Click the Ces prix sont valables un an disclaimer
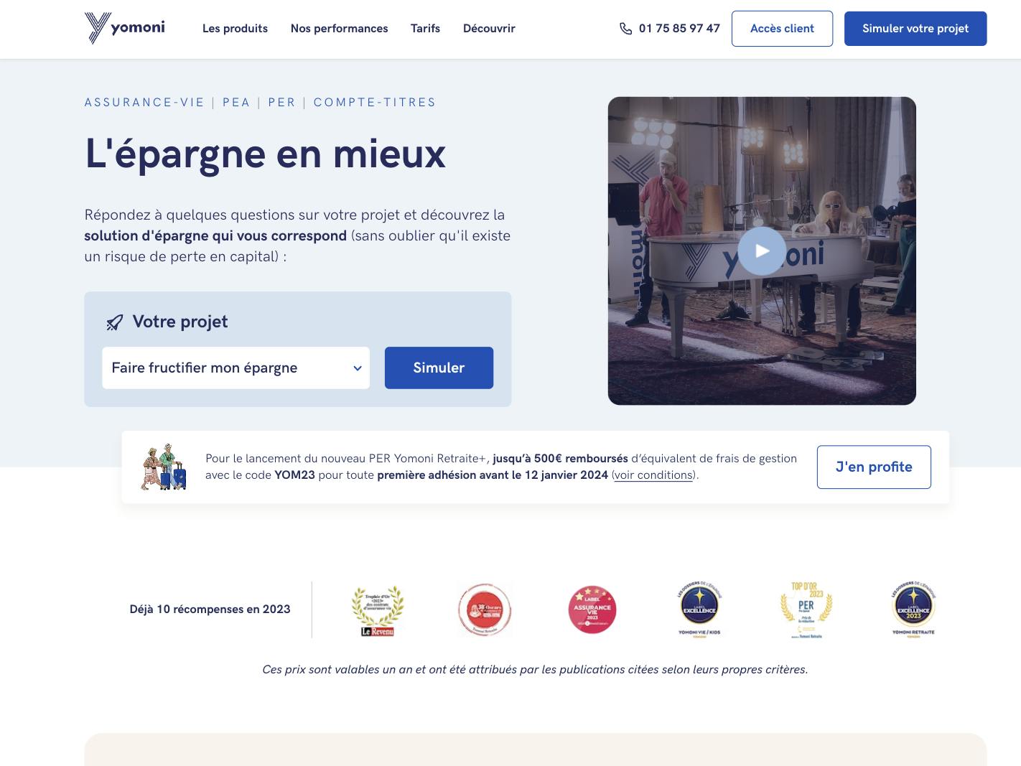The image size is (1021, 766). tap(535, 670)
